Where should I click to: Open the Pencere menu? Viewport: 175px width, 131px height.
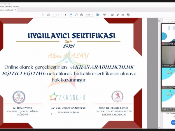point(8,6)
